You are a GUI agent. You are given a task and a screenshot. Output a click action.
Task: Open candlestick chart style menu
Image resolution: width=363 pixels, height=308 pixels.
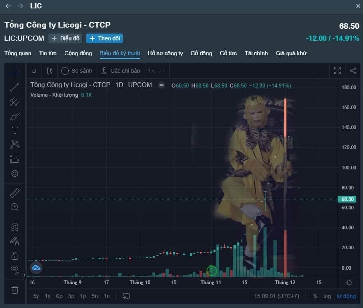(x=50, y=71)
